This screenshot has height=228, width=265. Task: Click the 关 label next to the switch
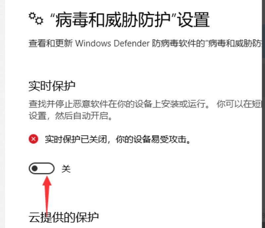click(x=66, y=169)
